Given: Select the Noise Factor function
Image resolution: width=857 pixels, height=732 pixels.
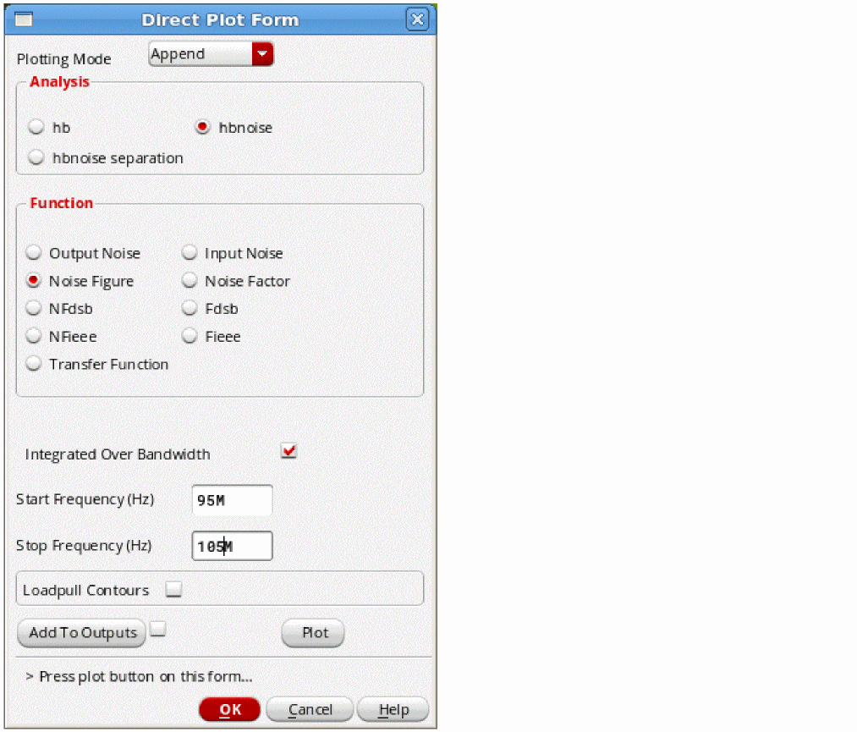Looking at the screenshot, I should [x=190, y=280].
